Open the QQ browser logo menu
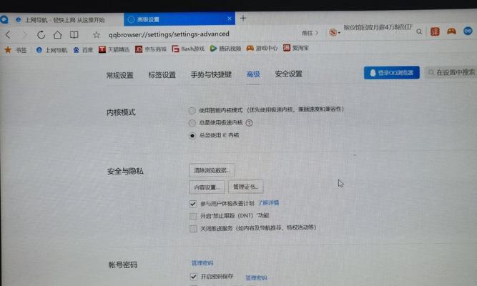The height and width of the screenshot is (286, 477). [x=4, y=20]
